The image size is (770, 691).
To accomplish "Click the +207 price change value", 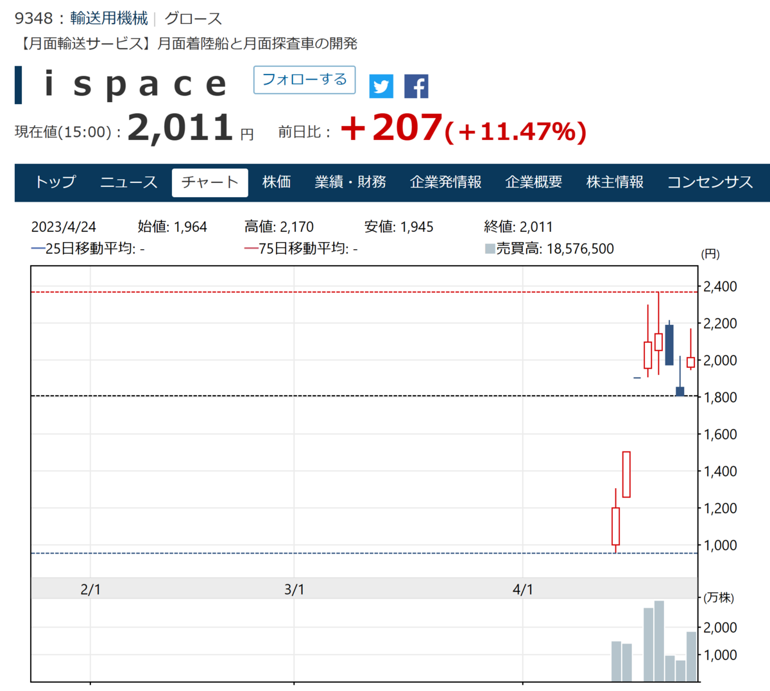I will point(391,128).
